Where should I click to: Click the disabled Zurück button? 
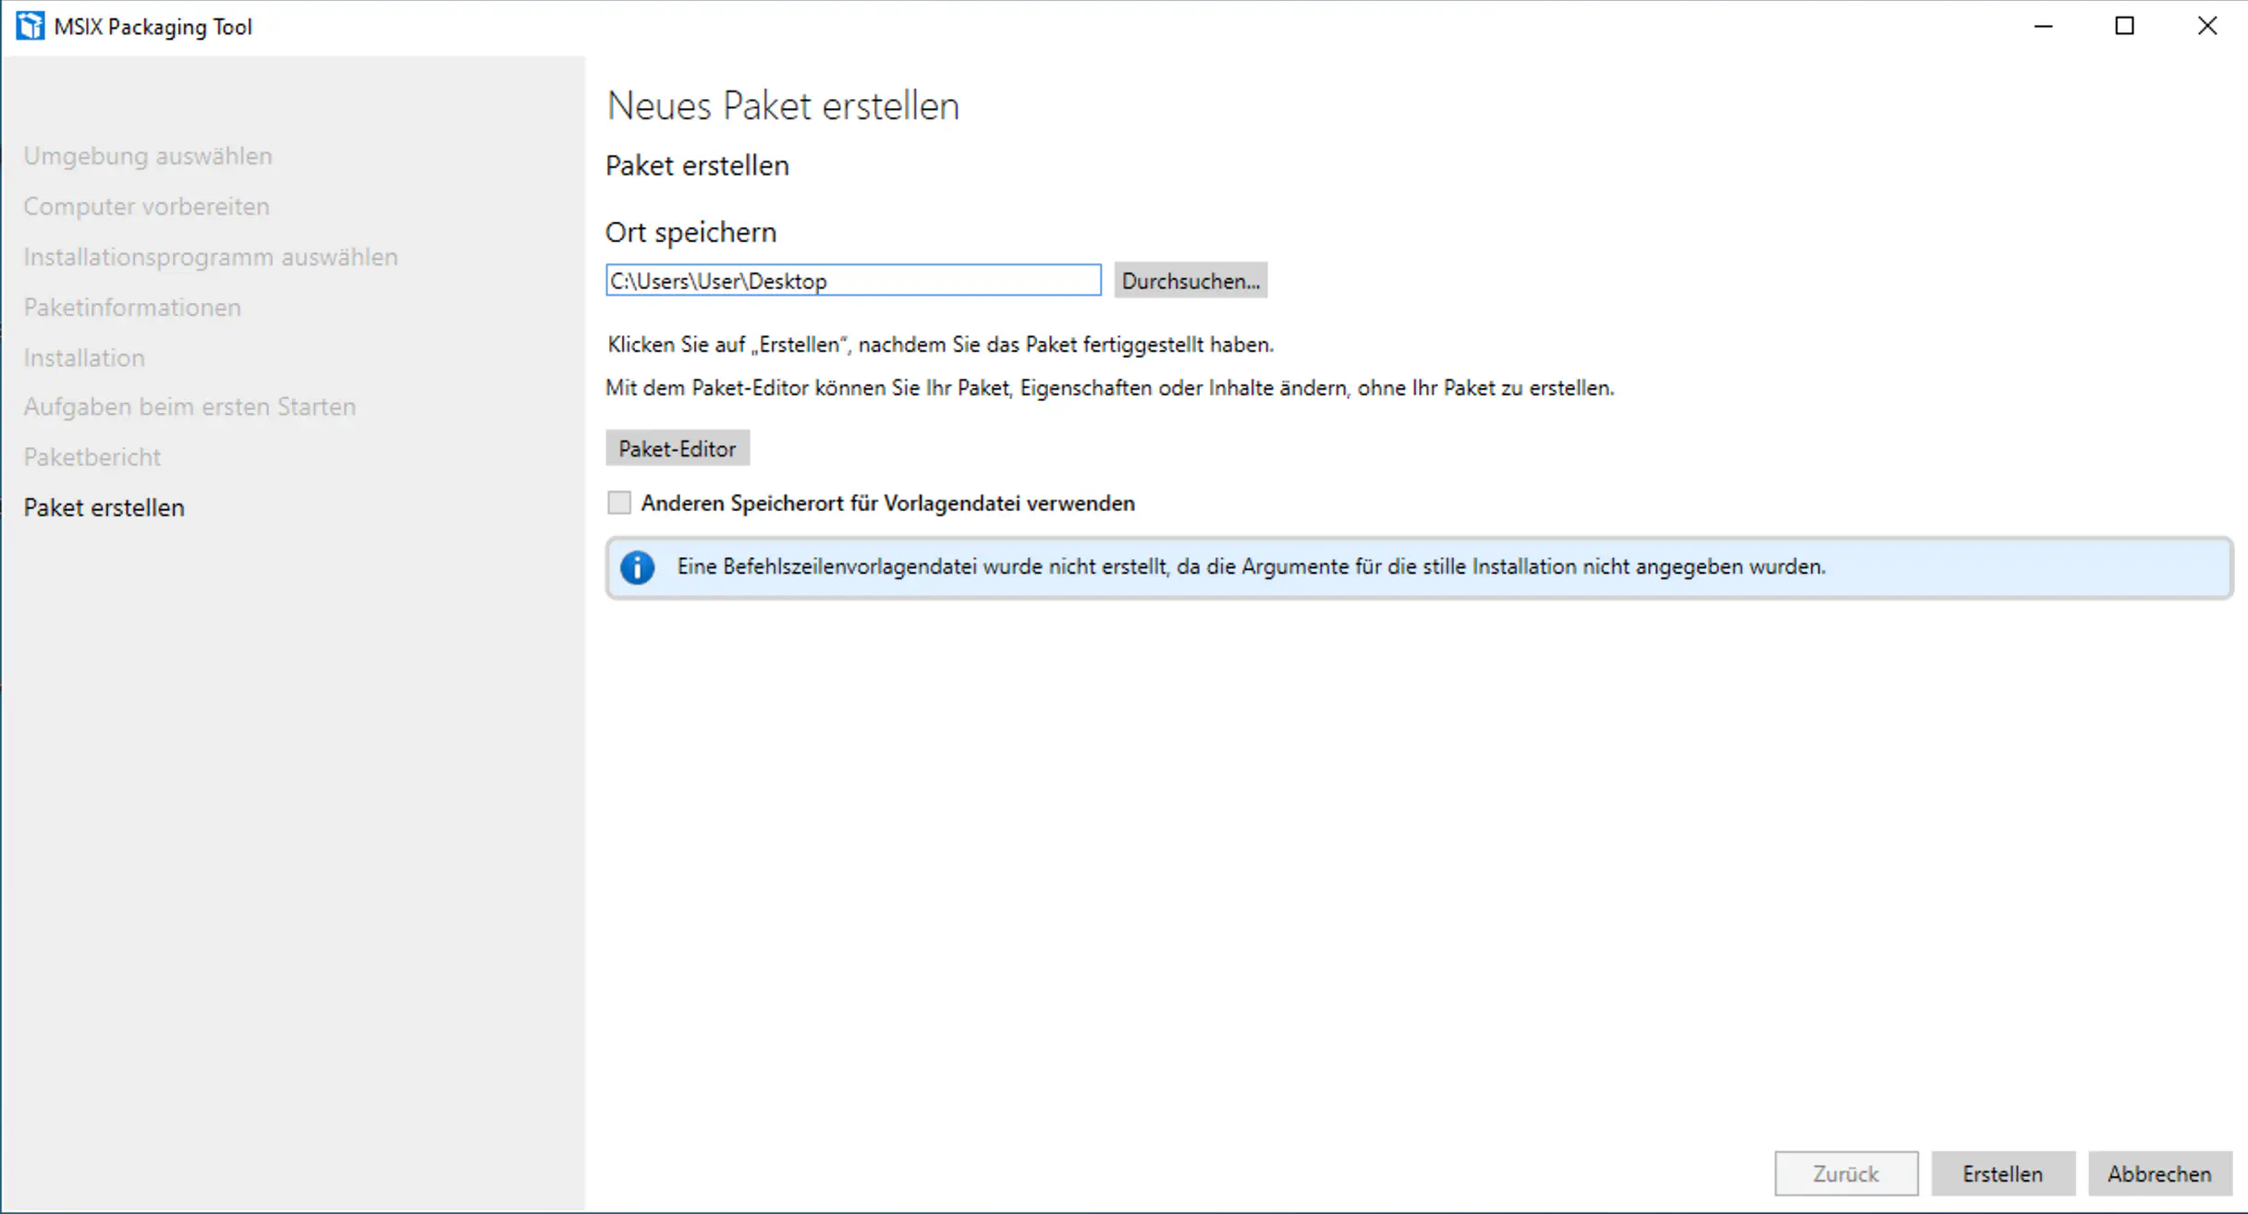(x=1846, y=1173)
